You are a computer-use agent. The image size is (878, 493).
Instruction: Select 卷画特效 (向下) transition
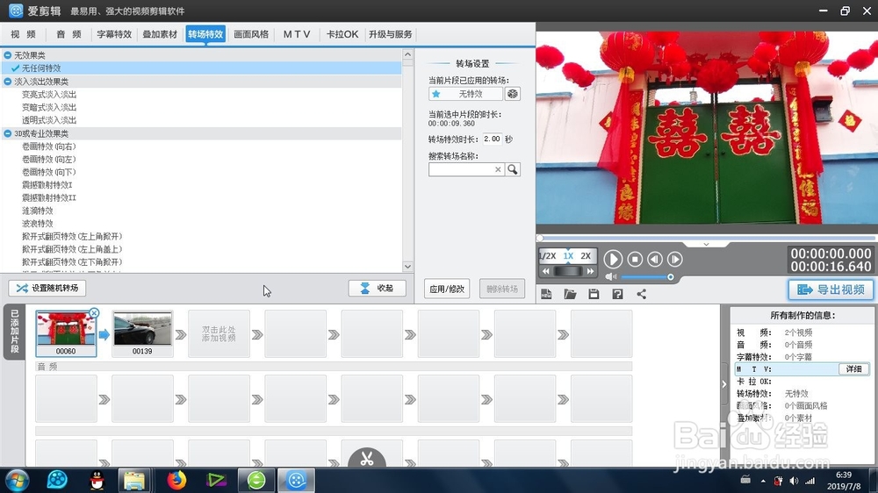(x=48, y=172)
